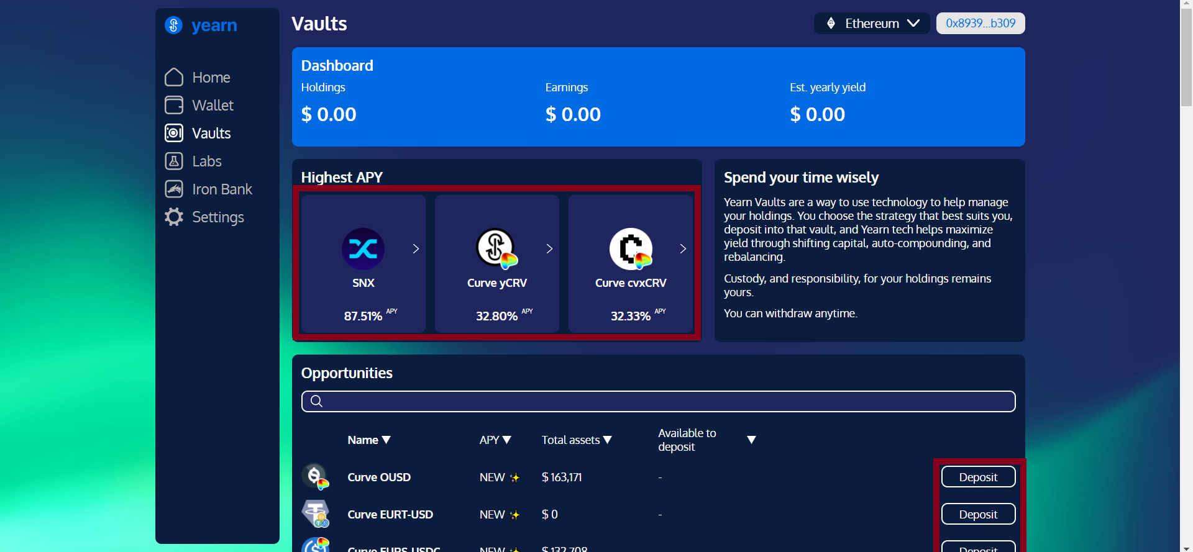
Task: Click the SNX token icon
Action: 363,249
